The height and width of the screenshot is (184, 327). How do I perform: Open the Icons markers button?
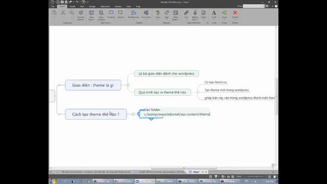(158, 15)
